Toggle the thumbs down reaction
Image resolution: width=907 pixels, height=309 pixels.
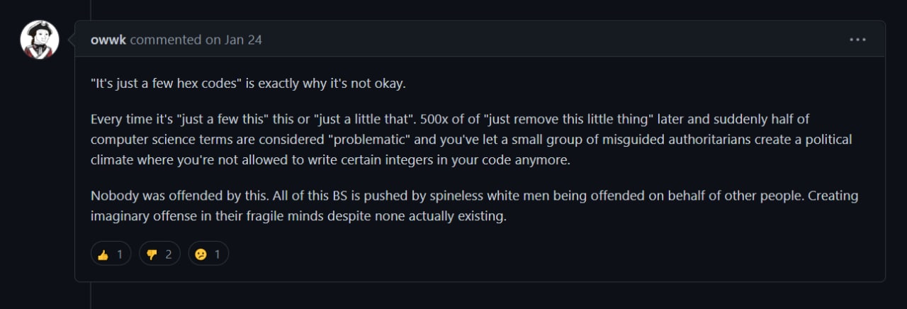tap(160, 254)
